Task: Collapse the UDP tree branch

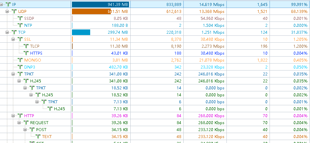Action: (7, 12)
